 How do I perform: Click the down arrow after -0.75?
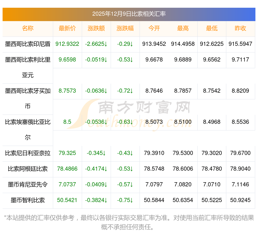131,201
